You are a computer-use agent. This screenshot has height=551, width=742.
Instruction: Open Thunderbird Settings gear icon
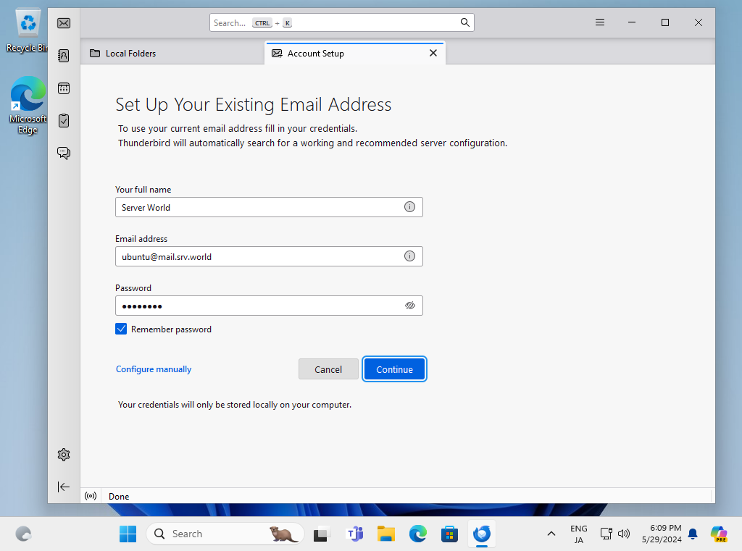tap(64, 455)
